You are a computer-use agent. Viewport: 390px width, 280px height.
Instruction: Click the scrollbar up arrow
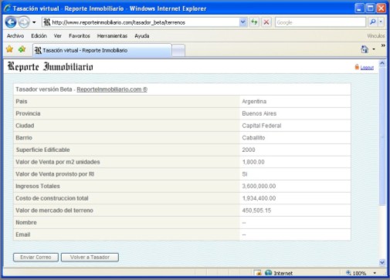[382, 63]
